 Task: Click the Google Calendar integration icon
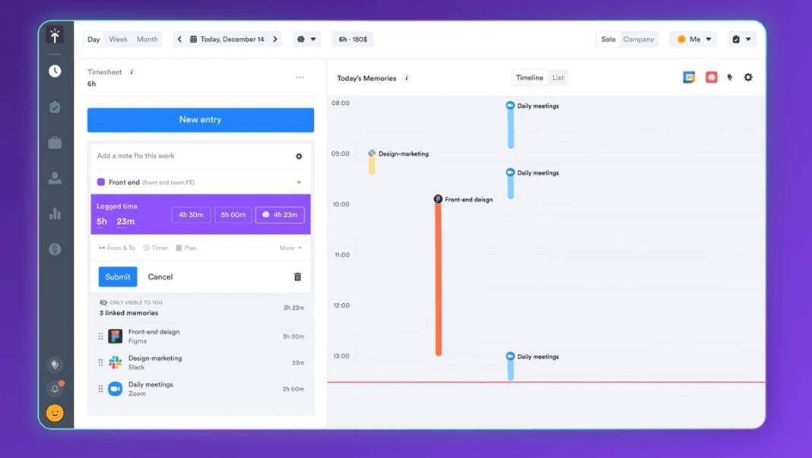click(x=689, y=77)
